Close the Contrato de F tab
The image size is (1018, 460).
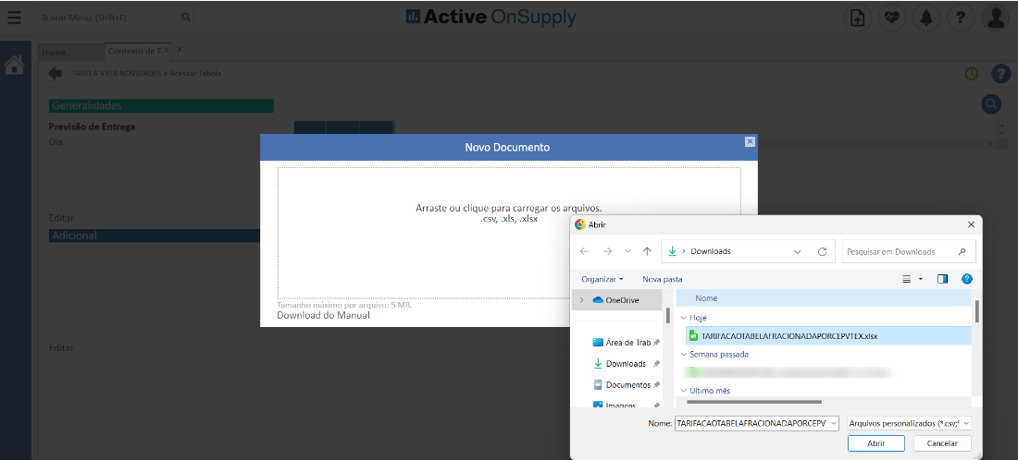tap(167, 50)
